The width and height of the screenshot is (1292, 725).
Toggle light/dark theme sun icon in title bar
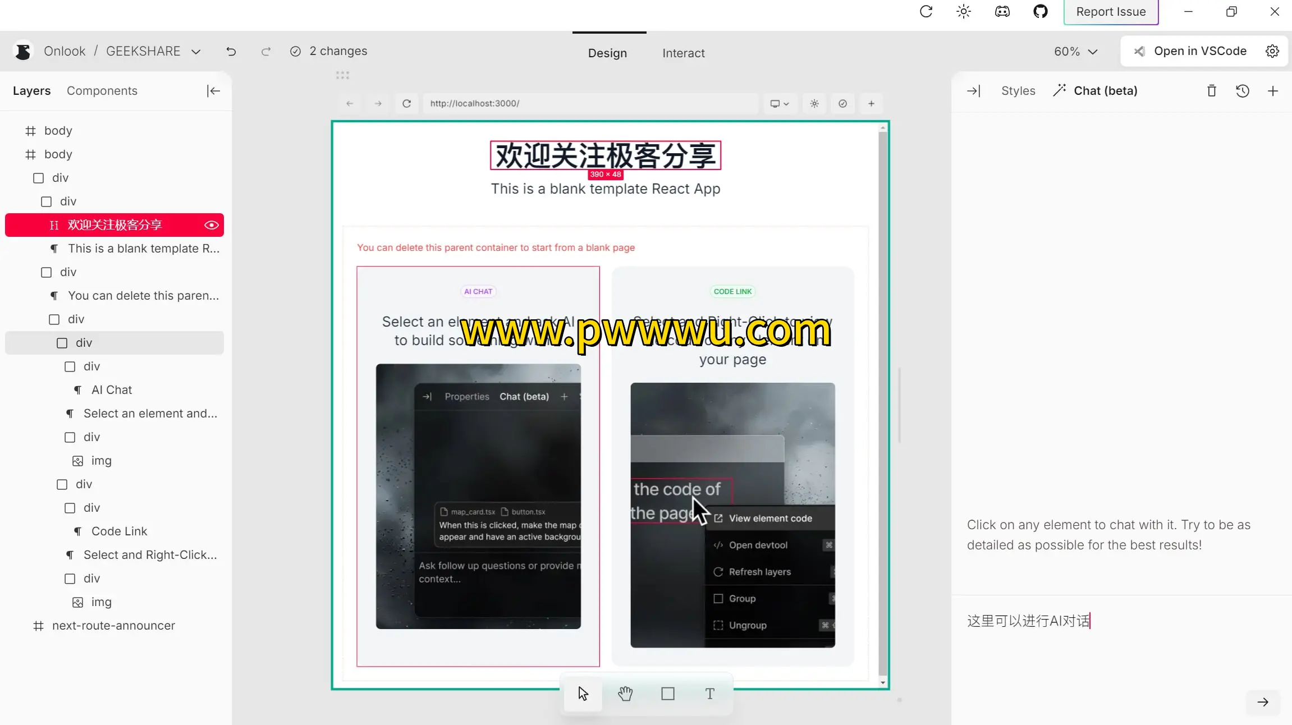[x=964, y=12]
